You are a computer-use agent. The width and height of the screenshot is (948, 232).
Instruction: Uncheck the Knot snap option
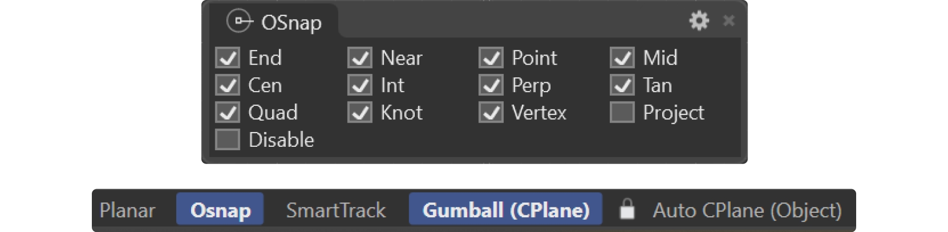point(360,113)
